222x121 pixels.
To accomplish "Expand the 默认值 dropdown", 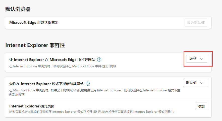I will pos(195,83).
